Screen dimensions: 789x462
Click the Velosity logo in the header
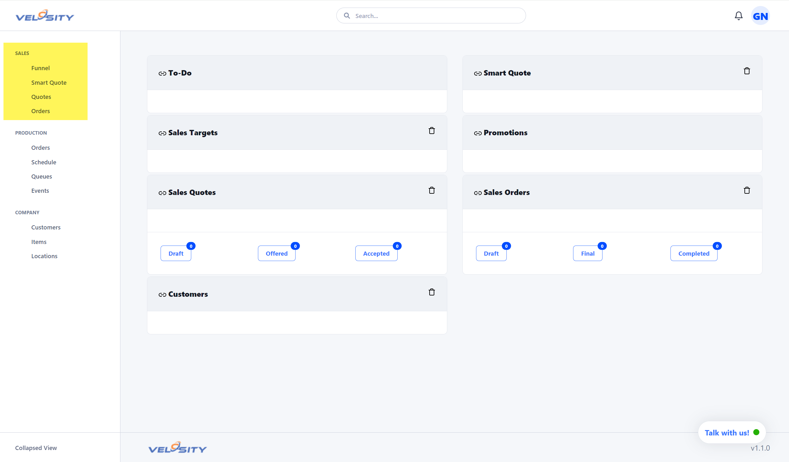45,15
